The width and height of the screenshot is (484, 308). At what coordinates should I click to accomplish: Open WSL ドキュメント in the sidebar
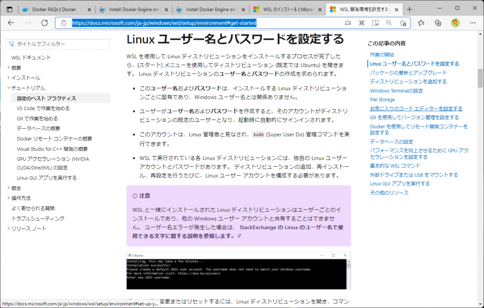tap(31, 58)
